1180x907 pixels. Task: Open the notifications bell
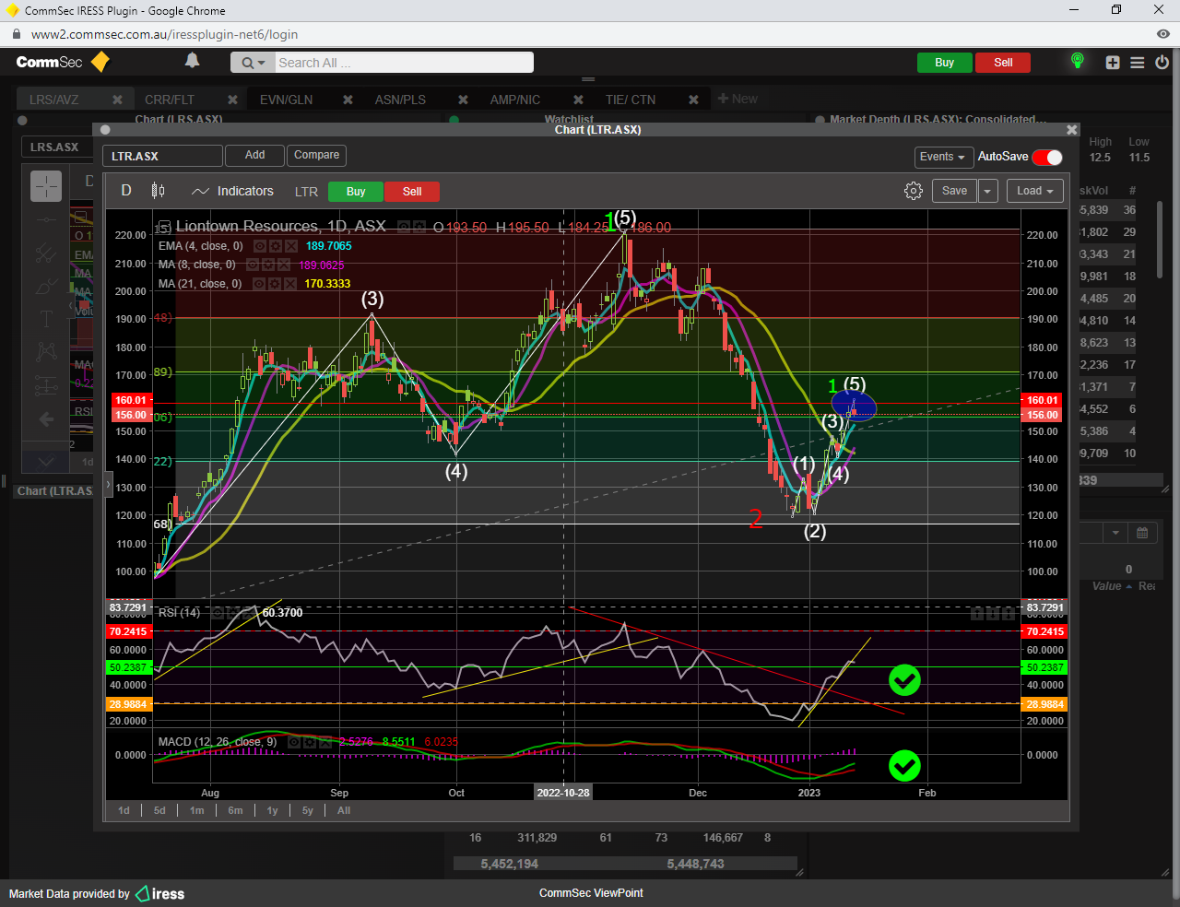pos(192,61)
